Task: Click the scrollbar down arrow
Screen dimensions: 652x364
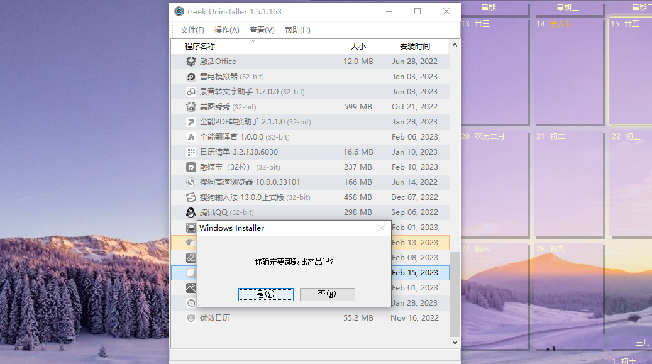Action: click(x=454, y=343)
